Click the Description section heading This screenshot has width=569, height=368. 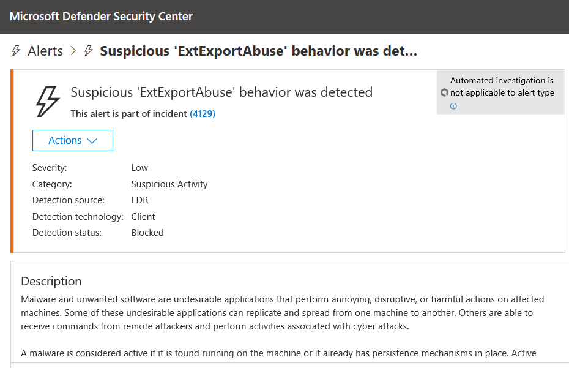(x=51, y=281)
